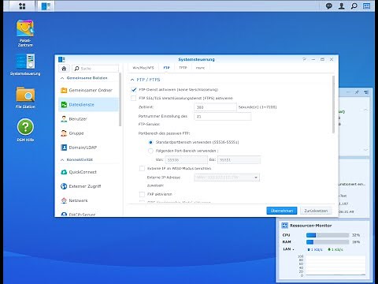The height and width of the screenshot is (284, 378).
Task: Click the Zeitlimit input field
Action: tap(215, 107)
